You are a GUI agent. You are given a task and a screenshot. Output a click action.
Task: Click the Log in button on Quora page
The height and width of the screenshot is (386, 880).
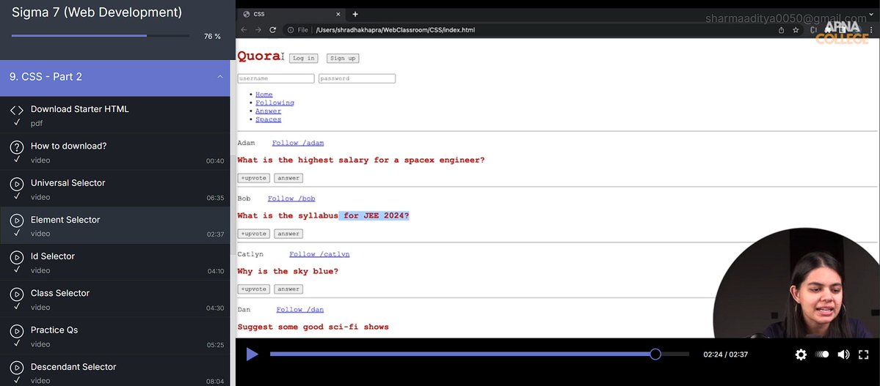(x=304, y=59)
